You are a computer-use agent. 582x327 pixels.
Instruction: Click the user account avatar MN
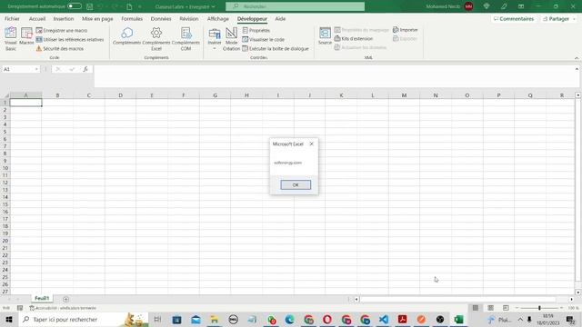coord(469,6)
